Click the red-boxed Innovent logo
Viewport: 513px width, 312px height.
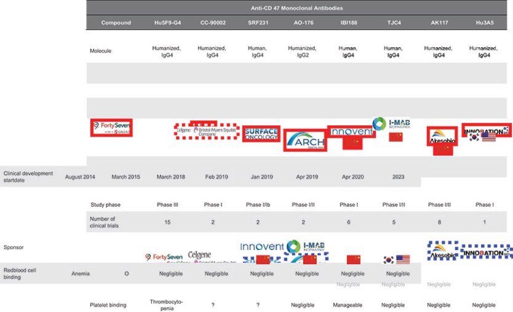pyautogui.click(x=351, y=131)
